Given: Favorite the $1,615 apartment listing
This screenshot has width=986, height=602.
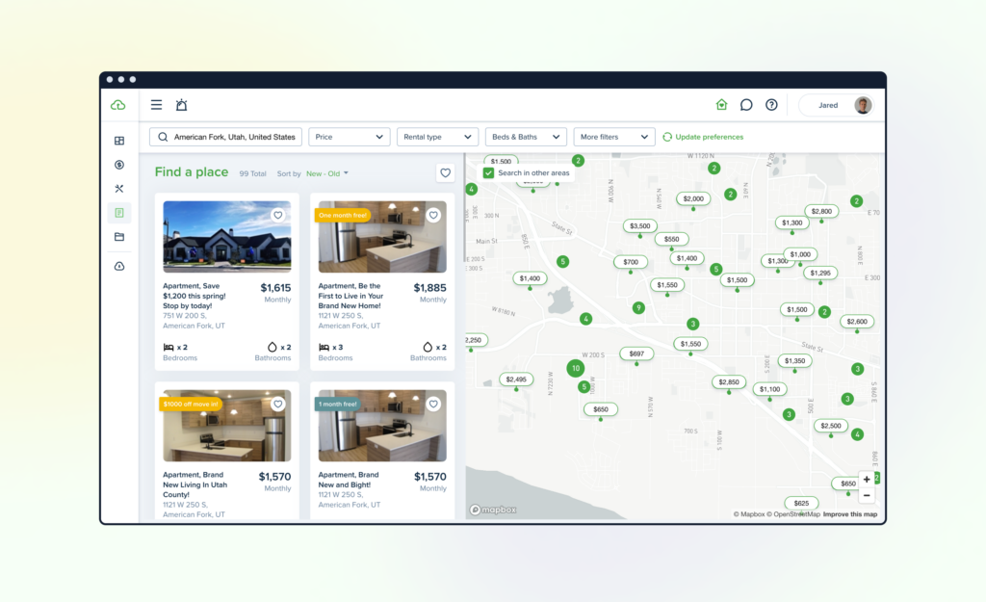Looking at the screenshot, I should (x=278, y=215).
